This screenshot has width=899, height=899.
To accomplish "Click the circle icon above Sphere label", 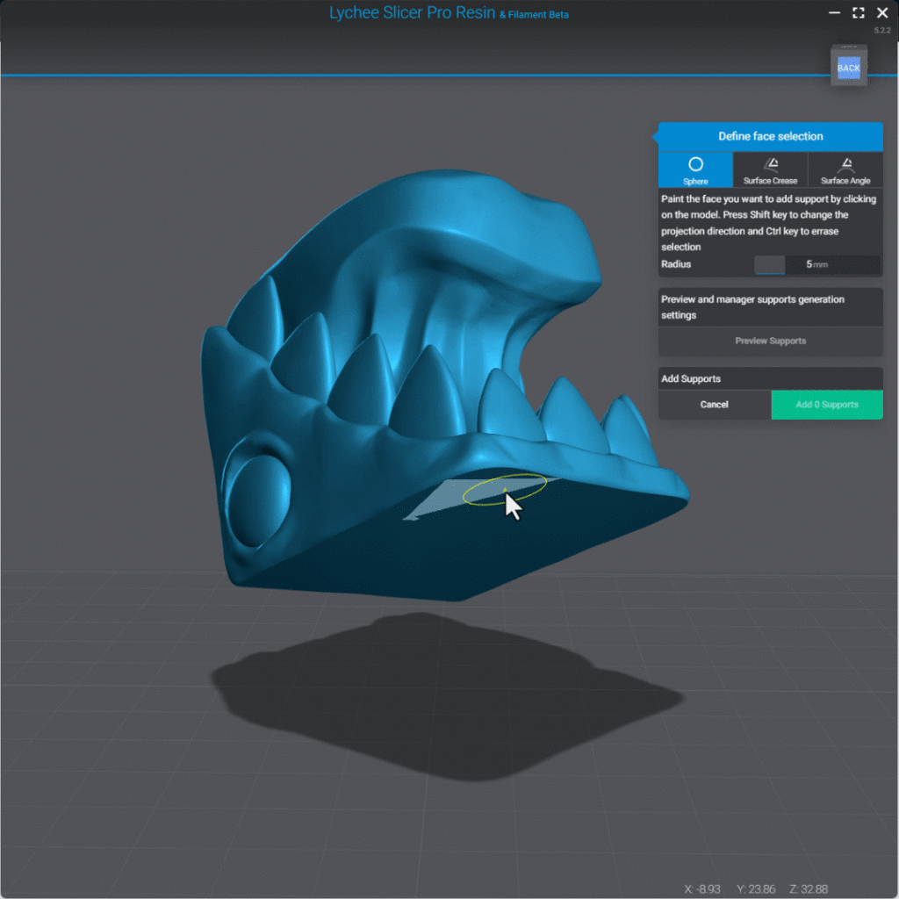I will pos(694,163).
